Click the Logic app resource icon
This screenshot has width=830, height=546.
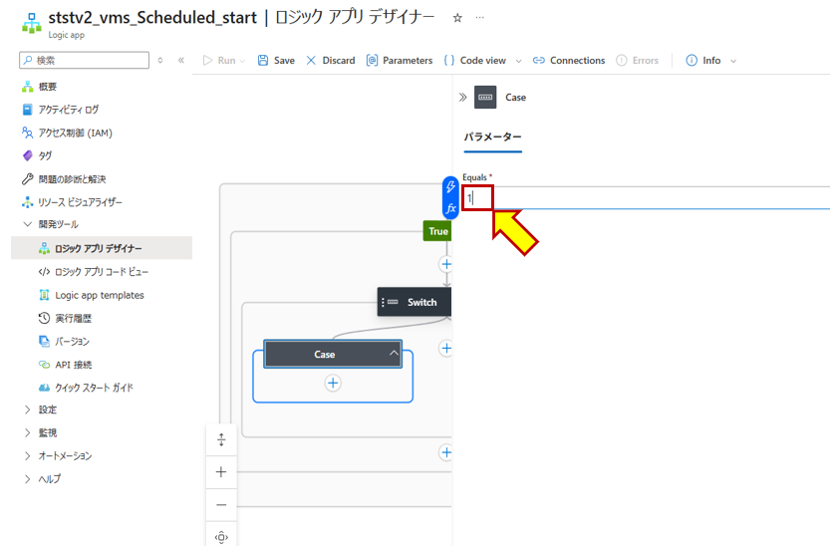32,23
